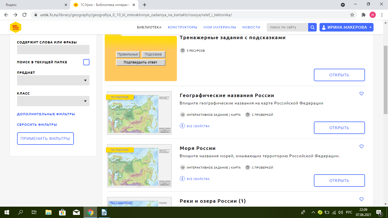
Task: Expand the Предмет dropdown
Action: point(53,80)
